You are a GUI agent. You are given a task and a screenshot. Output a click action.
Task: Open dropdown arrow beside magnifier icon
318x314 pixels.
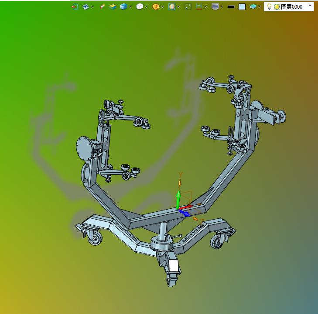point(178,7)
